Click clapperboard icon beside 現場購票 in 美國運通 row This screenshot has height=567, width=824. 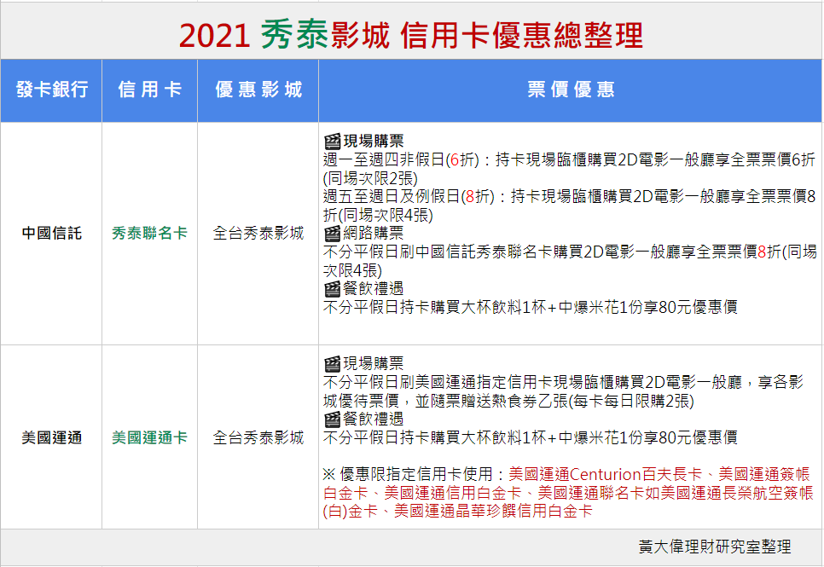[x=332, y=363]
